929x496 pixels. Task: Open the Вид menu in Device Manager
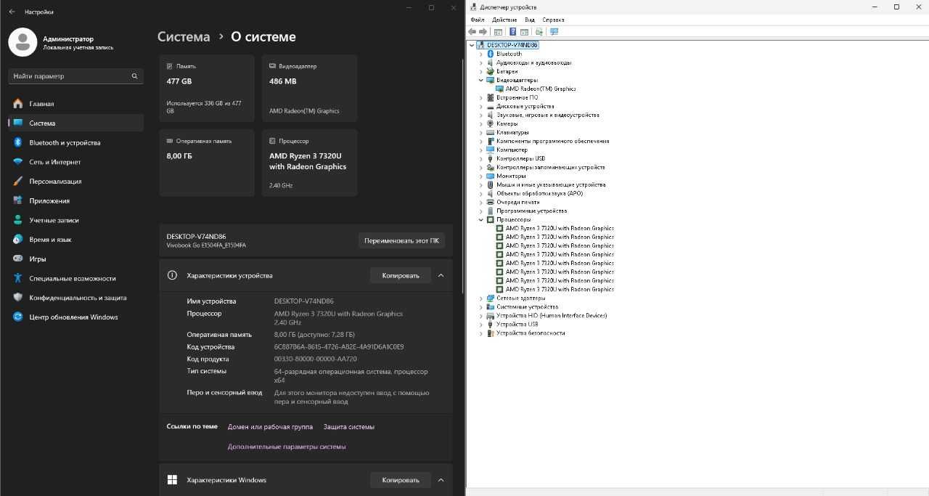(x=530, y=20)
